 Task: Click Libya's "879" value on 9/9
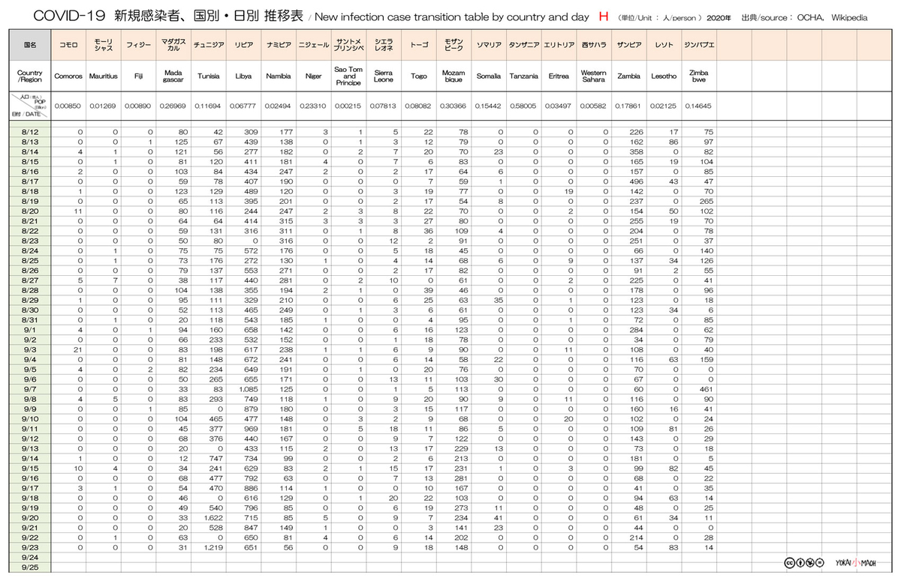250,409
